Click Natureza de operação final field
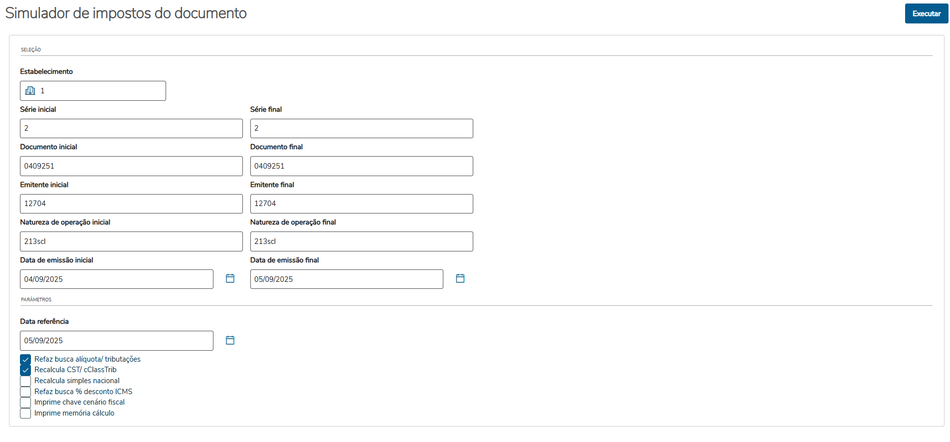The image size is (950, 442). (361, 241)
